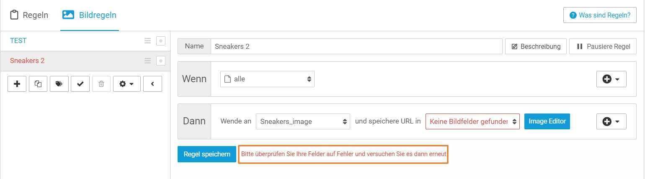Viewport: 645px width, 179px height.
Task: Switch to the Bildregeln tab
Action: 90,15
